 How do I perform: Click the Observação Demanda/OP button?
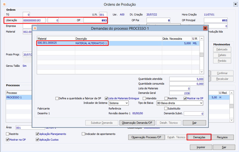[x=137, y=123]
